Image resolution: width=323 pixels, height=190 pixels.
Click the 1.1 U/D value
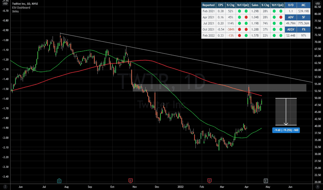[x=291, y=11]
